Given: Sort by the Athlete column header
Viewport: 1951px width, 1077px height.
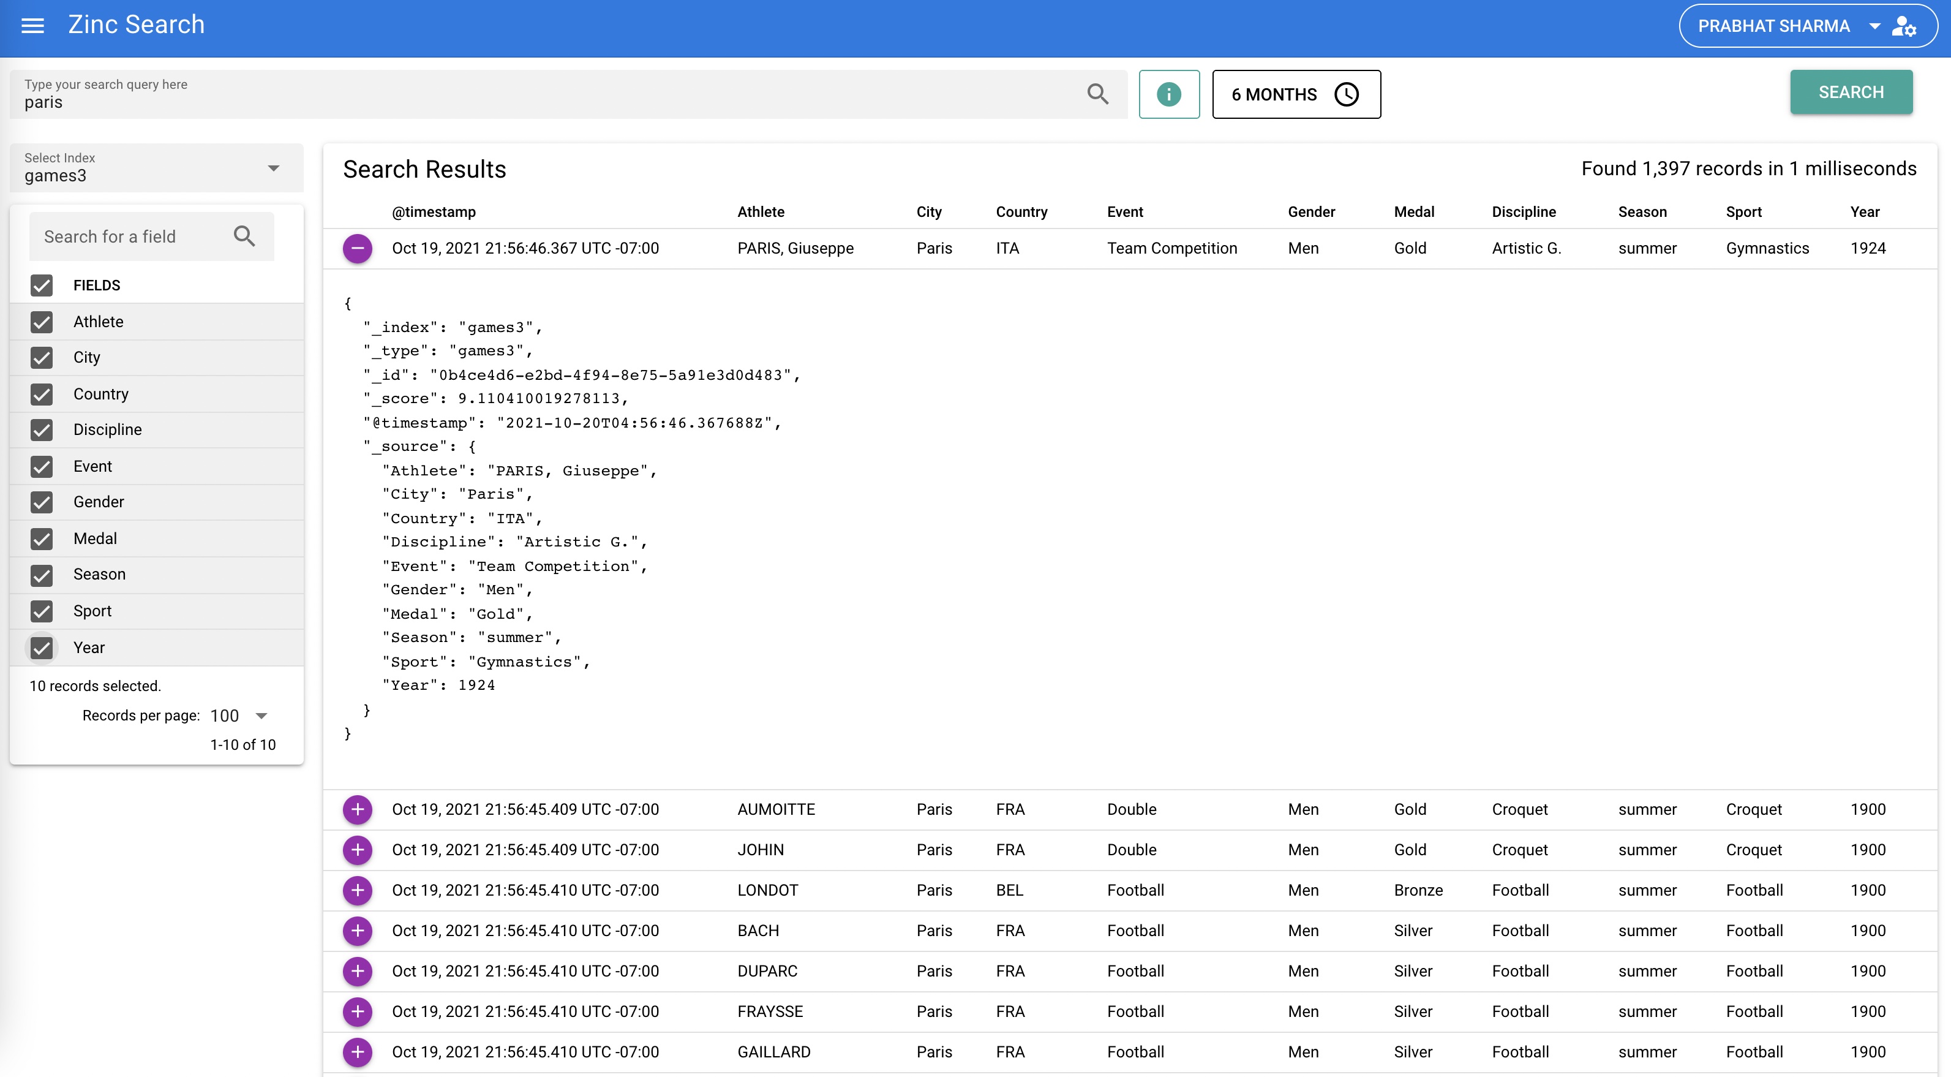Looking at the screenshot, I should [761, 212].
